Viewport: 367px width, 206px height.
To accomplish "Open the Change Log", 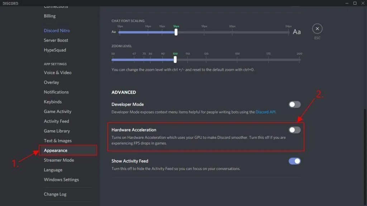I will click(55, 194).
